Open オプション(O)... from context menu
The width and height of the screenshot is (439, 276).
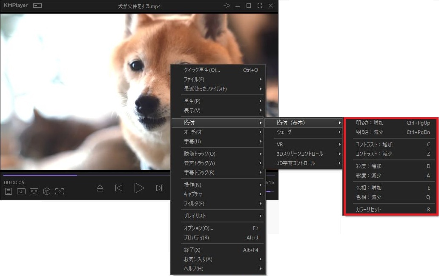click(x=218, y=228)
